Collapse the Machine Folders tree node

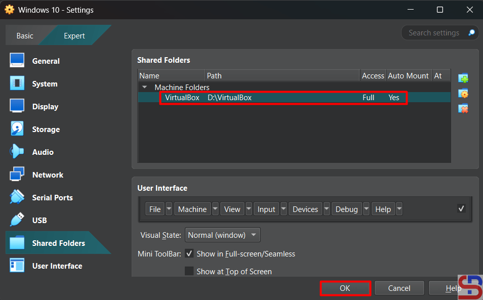tap(145, 88)
